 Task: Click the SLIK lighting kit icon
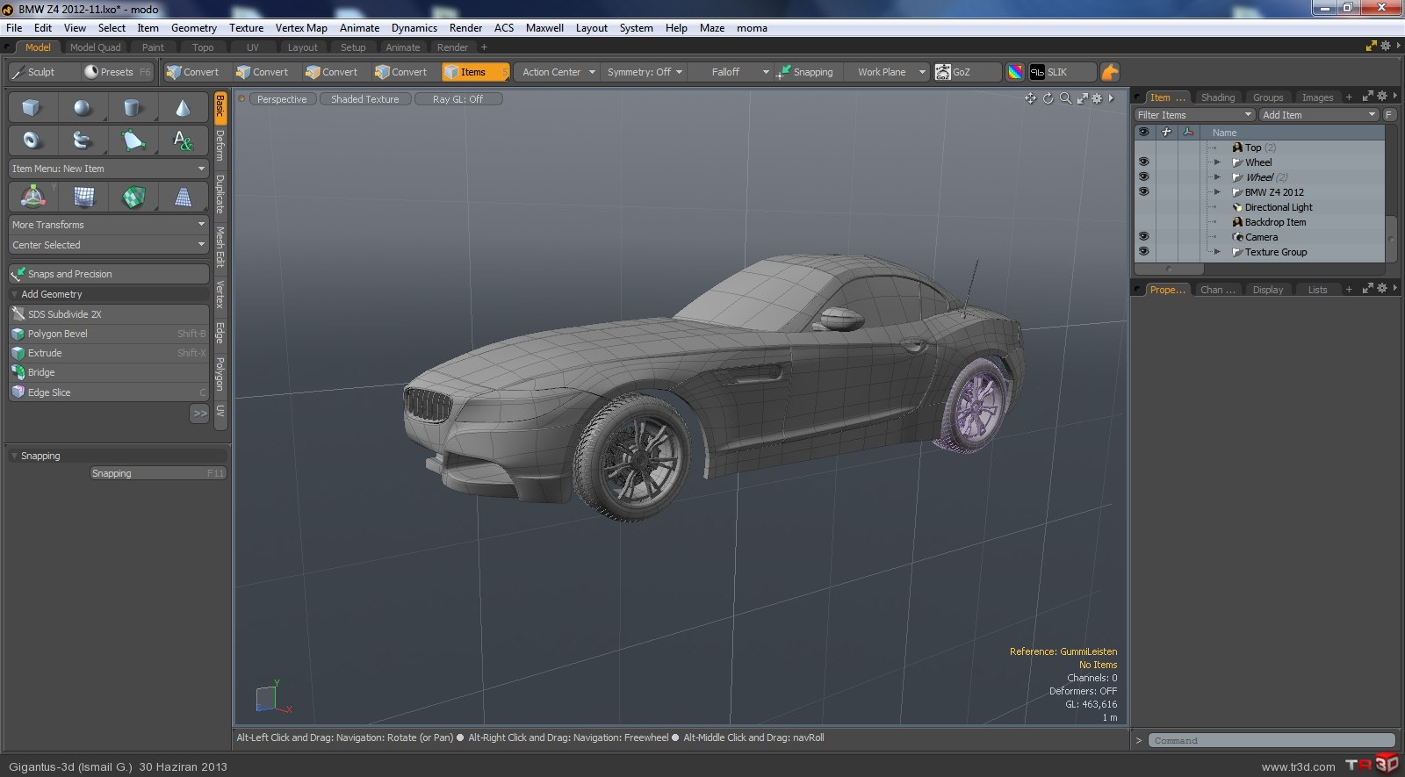(1062, 72)
